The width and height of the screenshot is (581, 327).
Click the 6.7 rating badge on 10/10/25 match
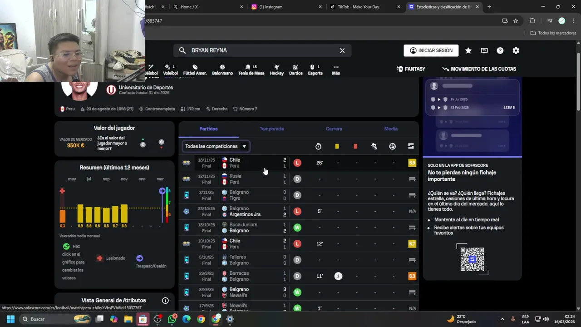[x=412, y=244]
